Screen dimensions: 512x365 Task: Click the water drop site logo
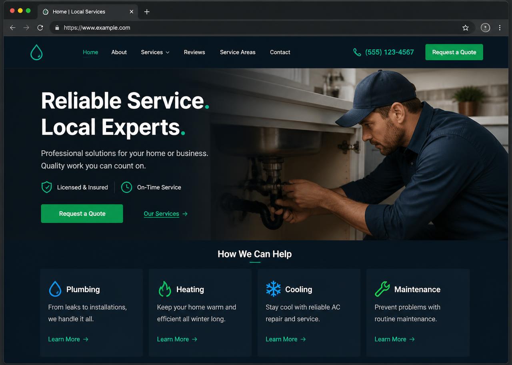36,52
